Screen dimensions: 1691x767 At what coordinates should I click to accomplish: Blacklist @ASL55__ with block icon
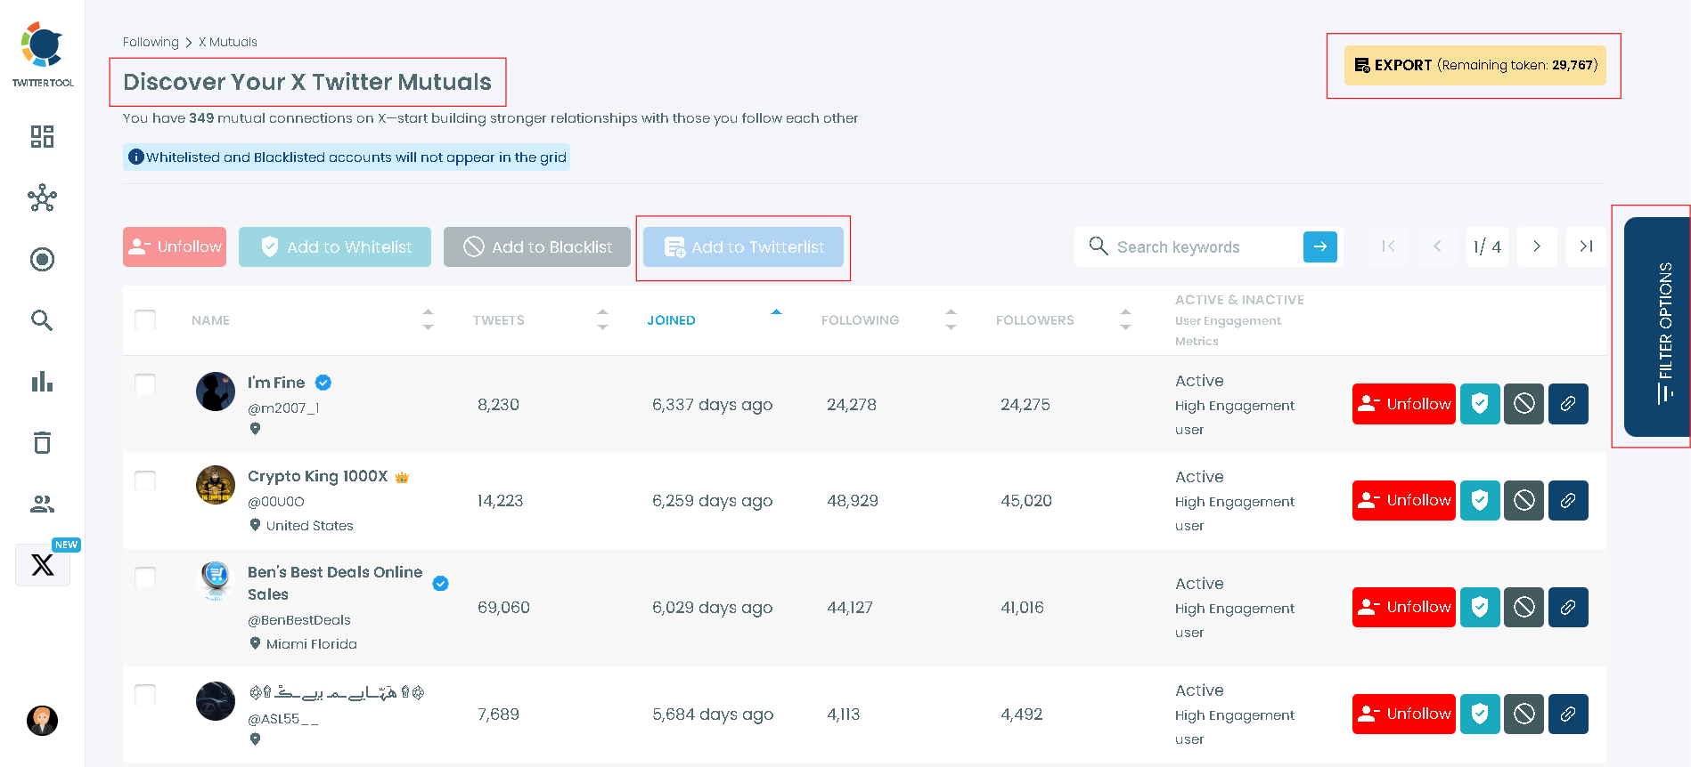point(1524,714)
